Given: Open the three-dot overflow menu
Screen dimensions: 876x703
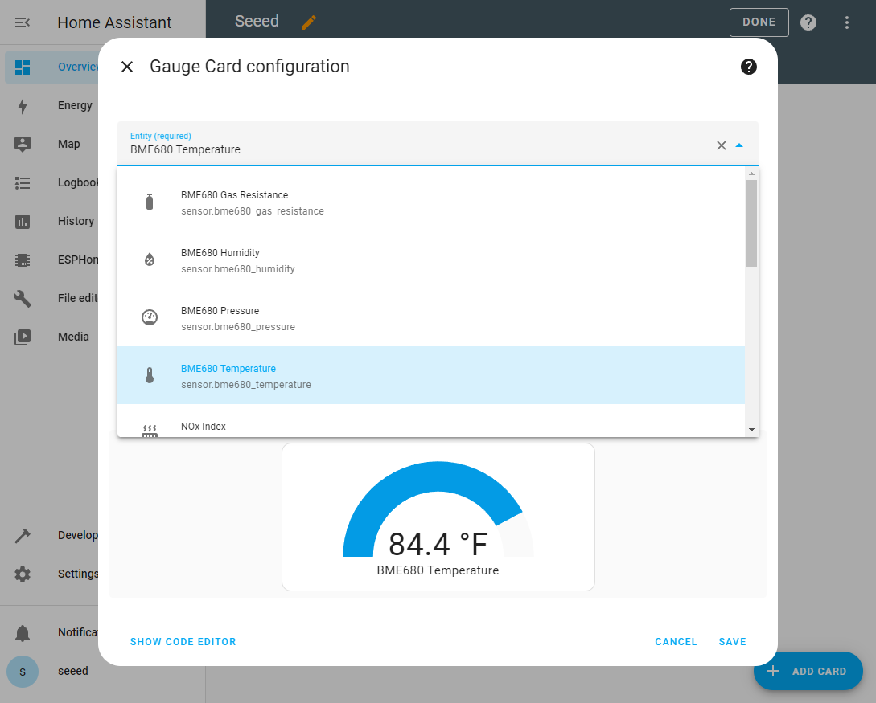Looking at the screenshot, I should pyautogui.click(x=847, y=22).
